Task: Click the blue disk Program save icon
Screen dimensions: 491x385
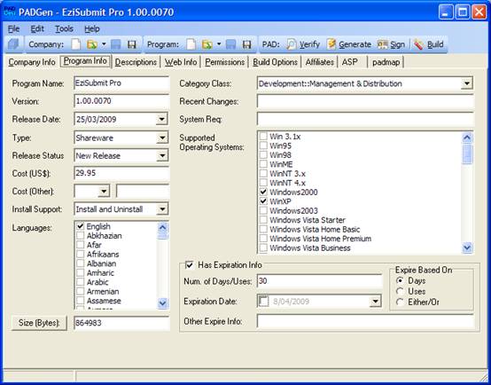Action: pos(230,44)
